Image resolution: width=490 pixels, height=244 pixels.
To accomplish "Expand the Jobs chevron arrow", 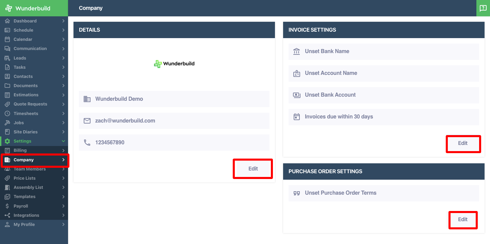I will tap(63, 123).
